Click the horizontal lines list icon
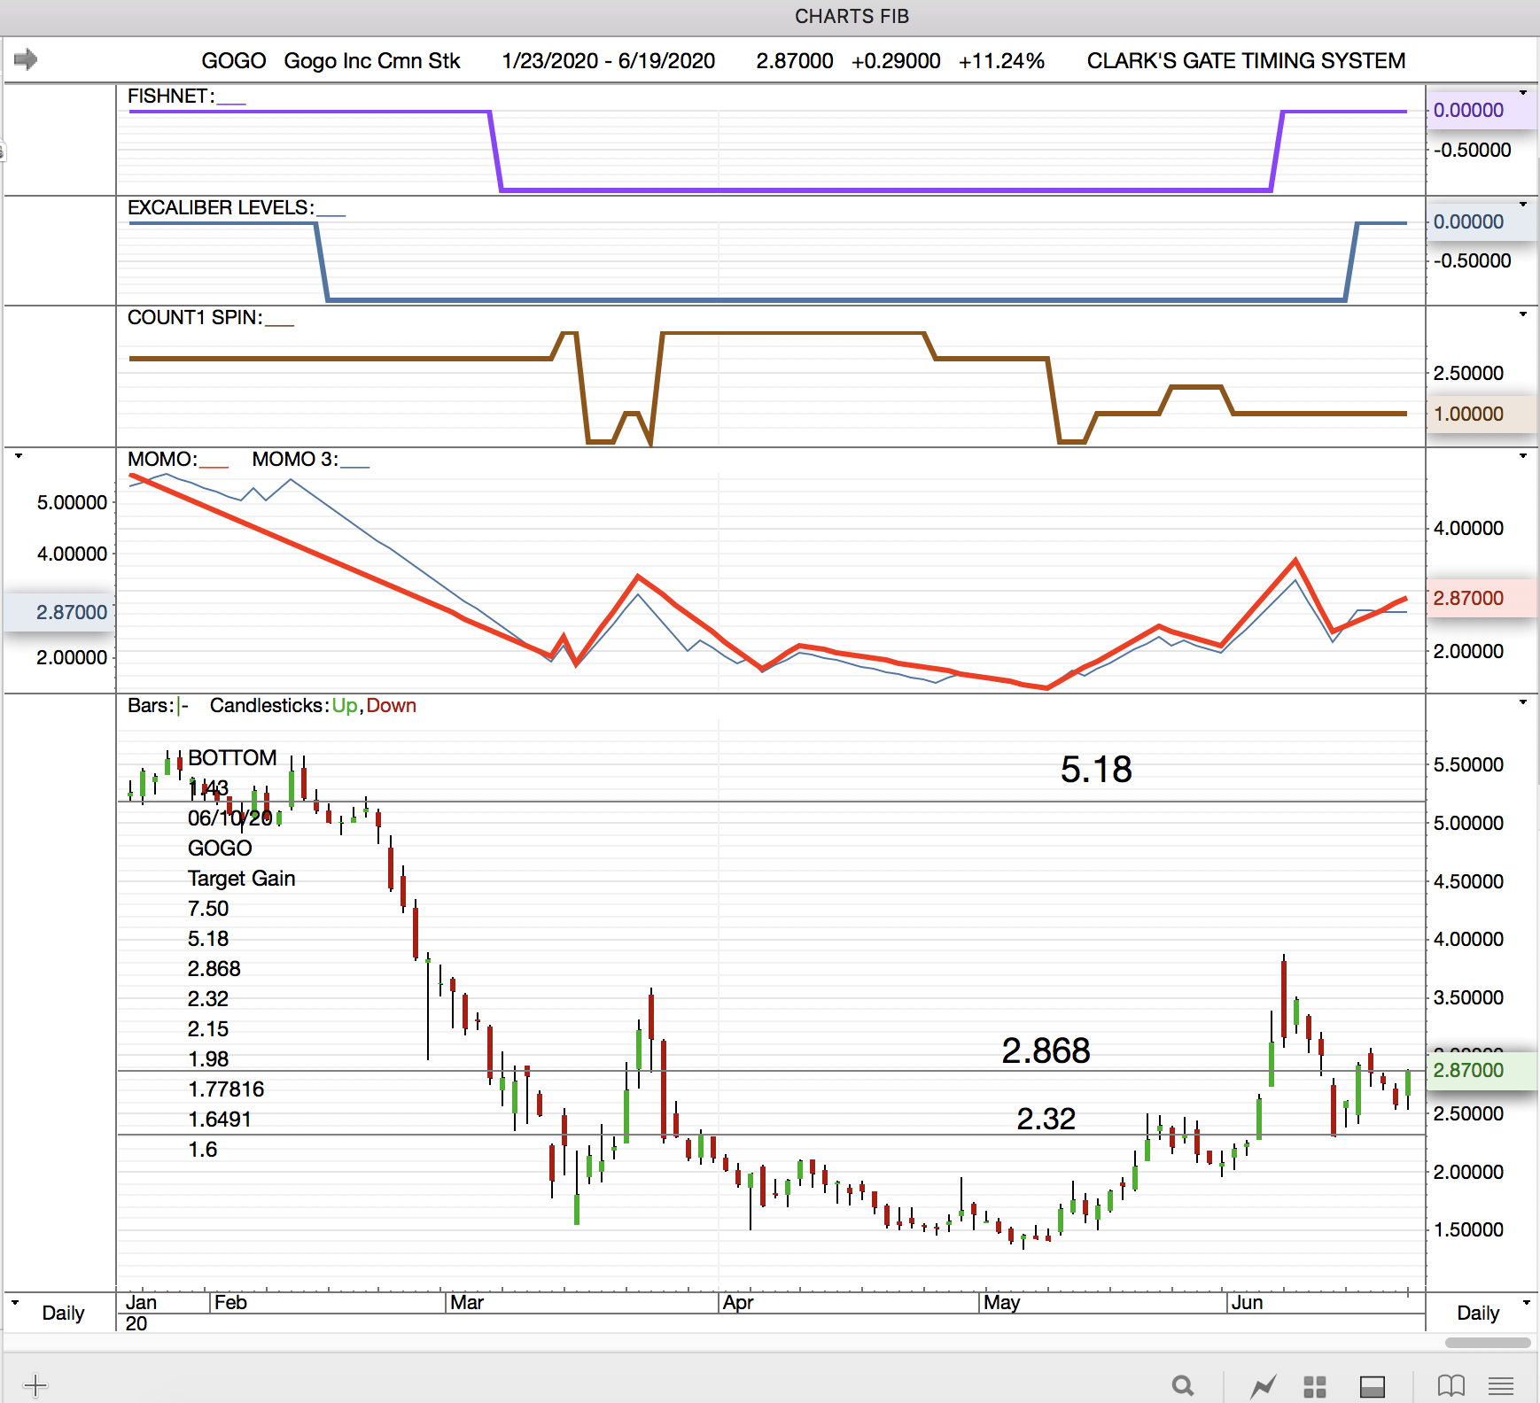The image size is (1540, 1403). point(1501,1385)
